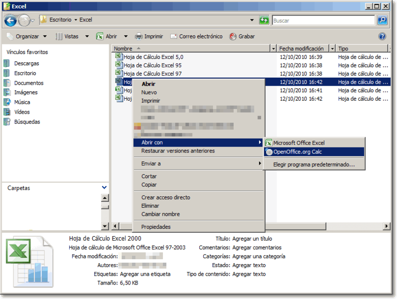Click inside the Buscar search field
Viewport: 397px width, 299px height.
pos(323,20)
